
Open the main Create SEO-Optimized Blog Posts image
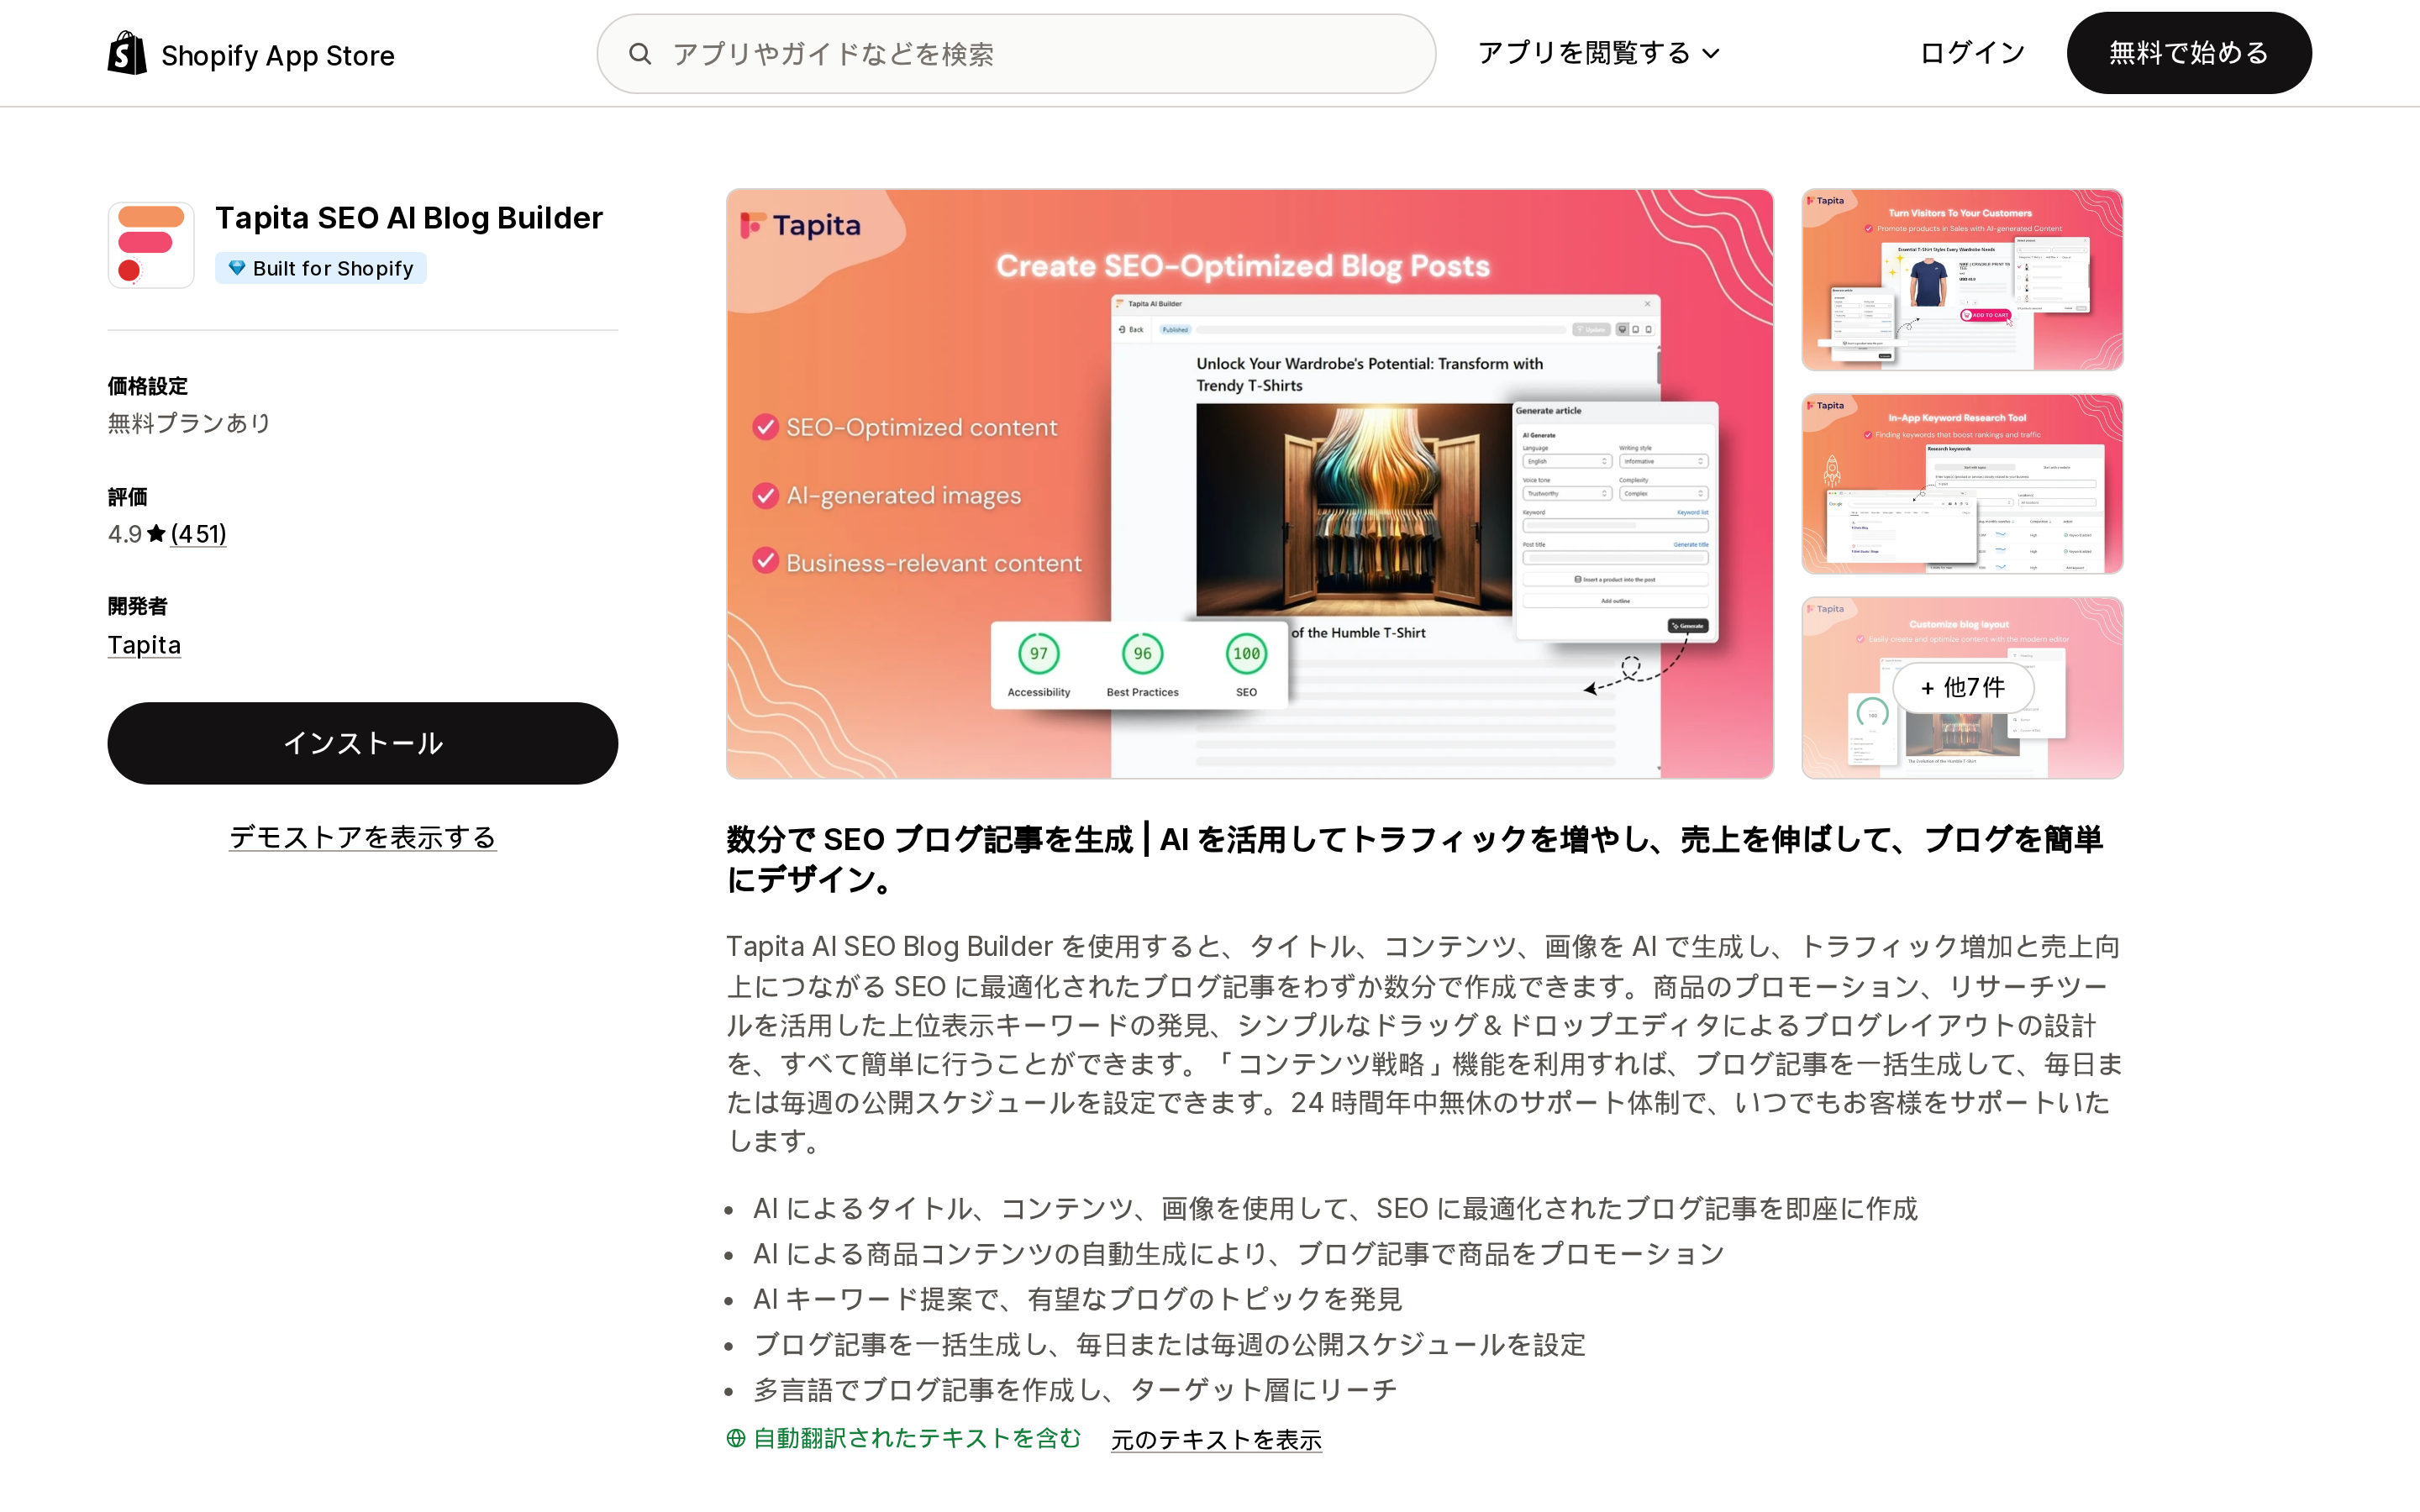1250,484
